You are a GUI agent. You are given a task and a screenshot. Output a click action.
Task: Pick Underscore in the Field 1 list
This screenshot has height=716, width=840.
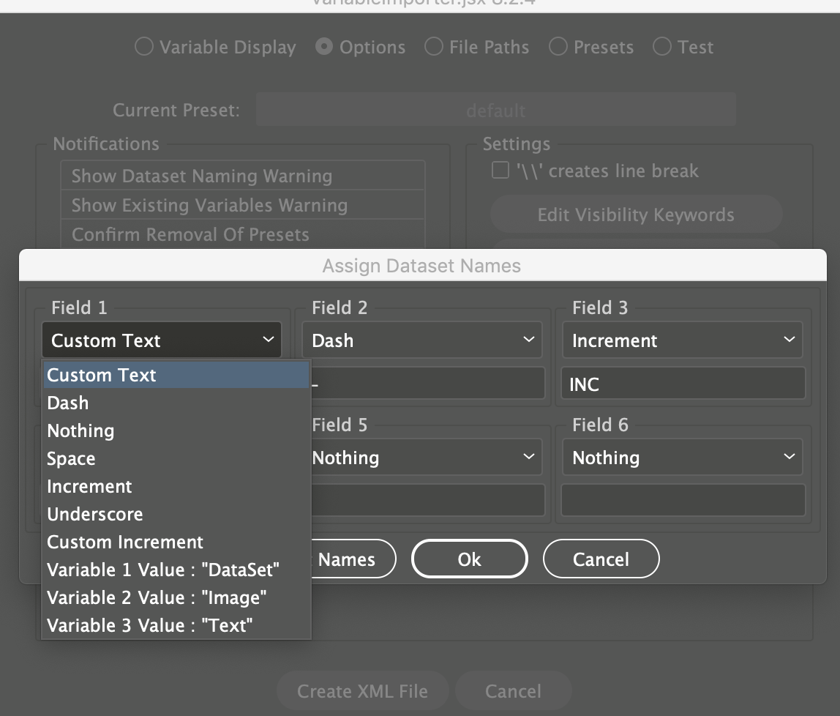[x=95, y=514]
